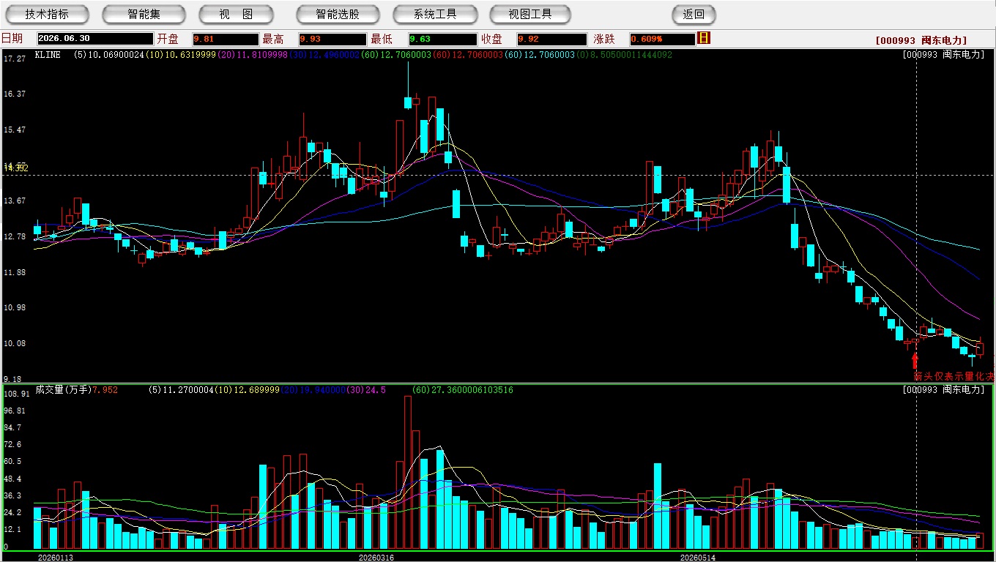Click the red [000993 闽东电力] label in header
The height and width of the screenshot is (562, 996).
[x=921, y=40]
